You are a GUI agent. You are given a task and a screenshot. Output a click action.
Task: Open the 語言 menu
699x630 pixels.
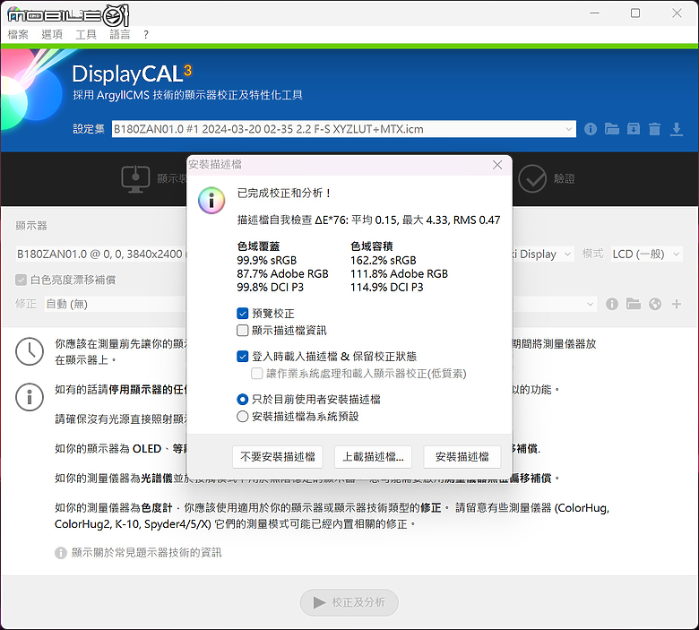click(x=120, y=34)
